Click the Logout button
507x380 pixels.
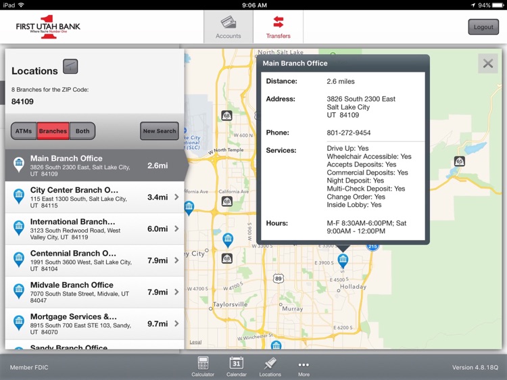483,27
